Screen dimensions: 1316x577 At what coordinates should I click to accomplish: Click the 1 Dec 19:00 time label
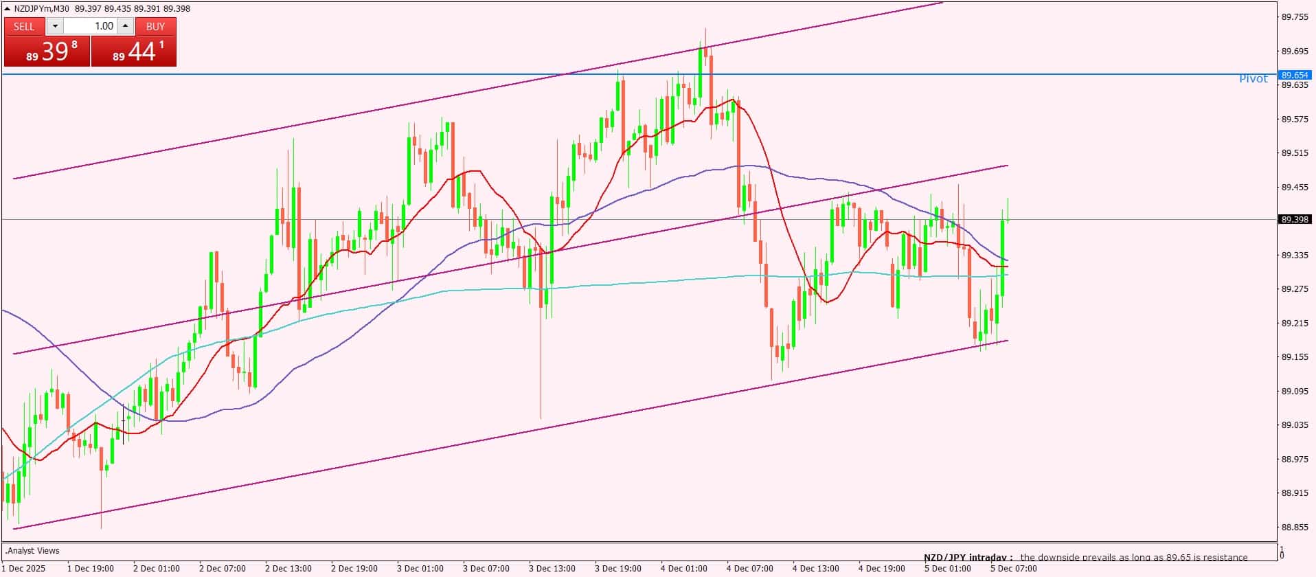(91, 569)
